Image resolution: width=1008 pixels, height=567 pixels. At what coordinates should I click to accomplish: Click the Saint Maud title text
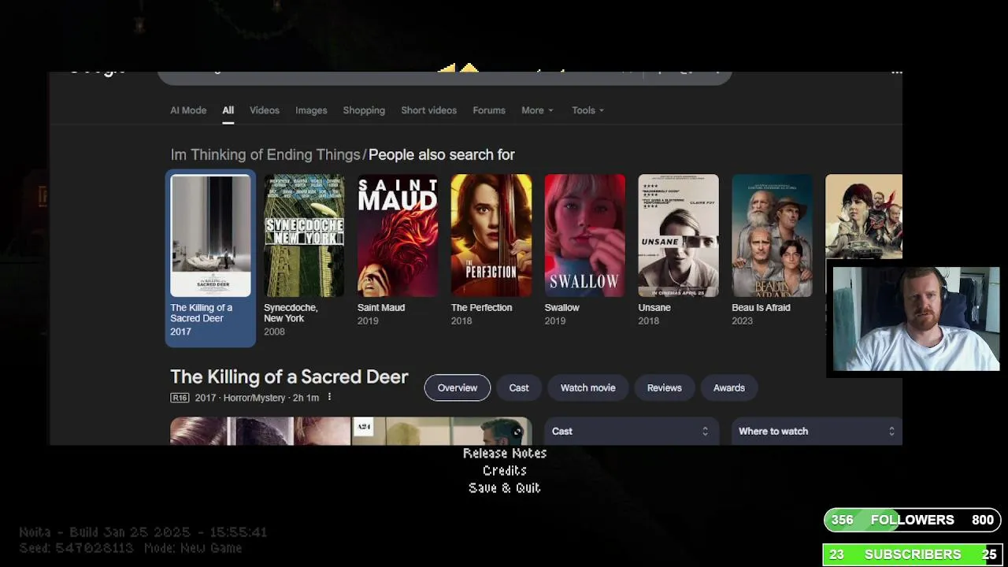[381, 308]
